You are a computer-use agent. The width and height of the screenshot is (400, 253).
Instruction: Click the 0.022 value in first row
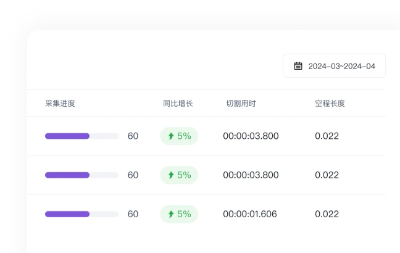click(327, 136)
